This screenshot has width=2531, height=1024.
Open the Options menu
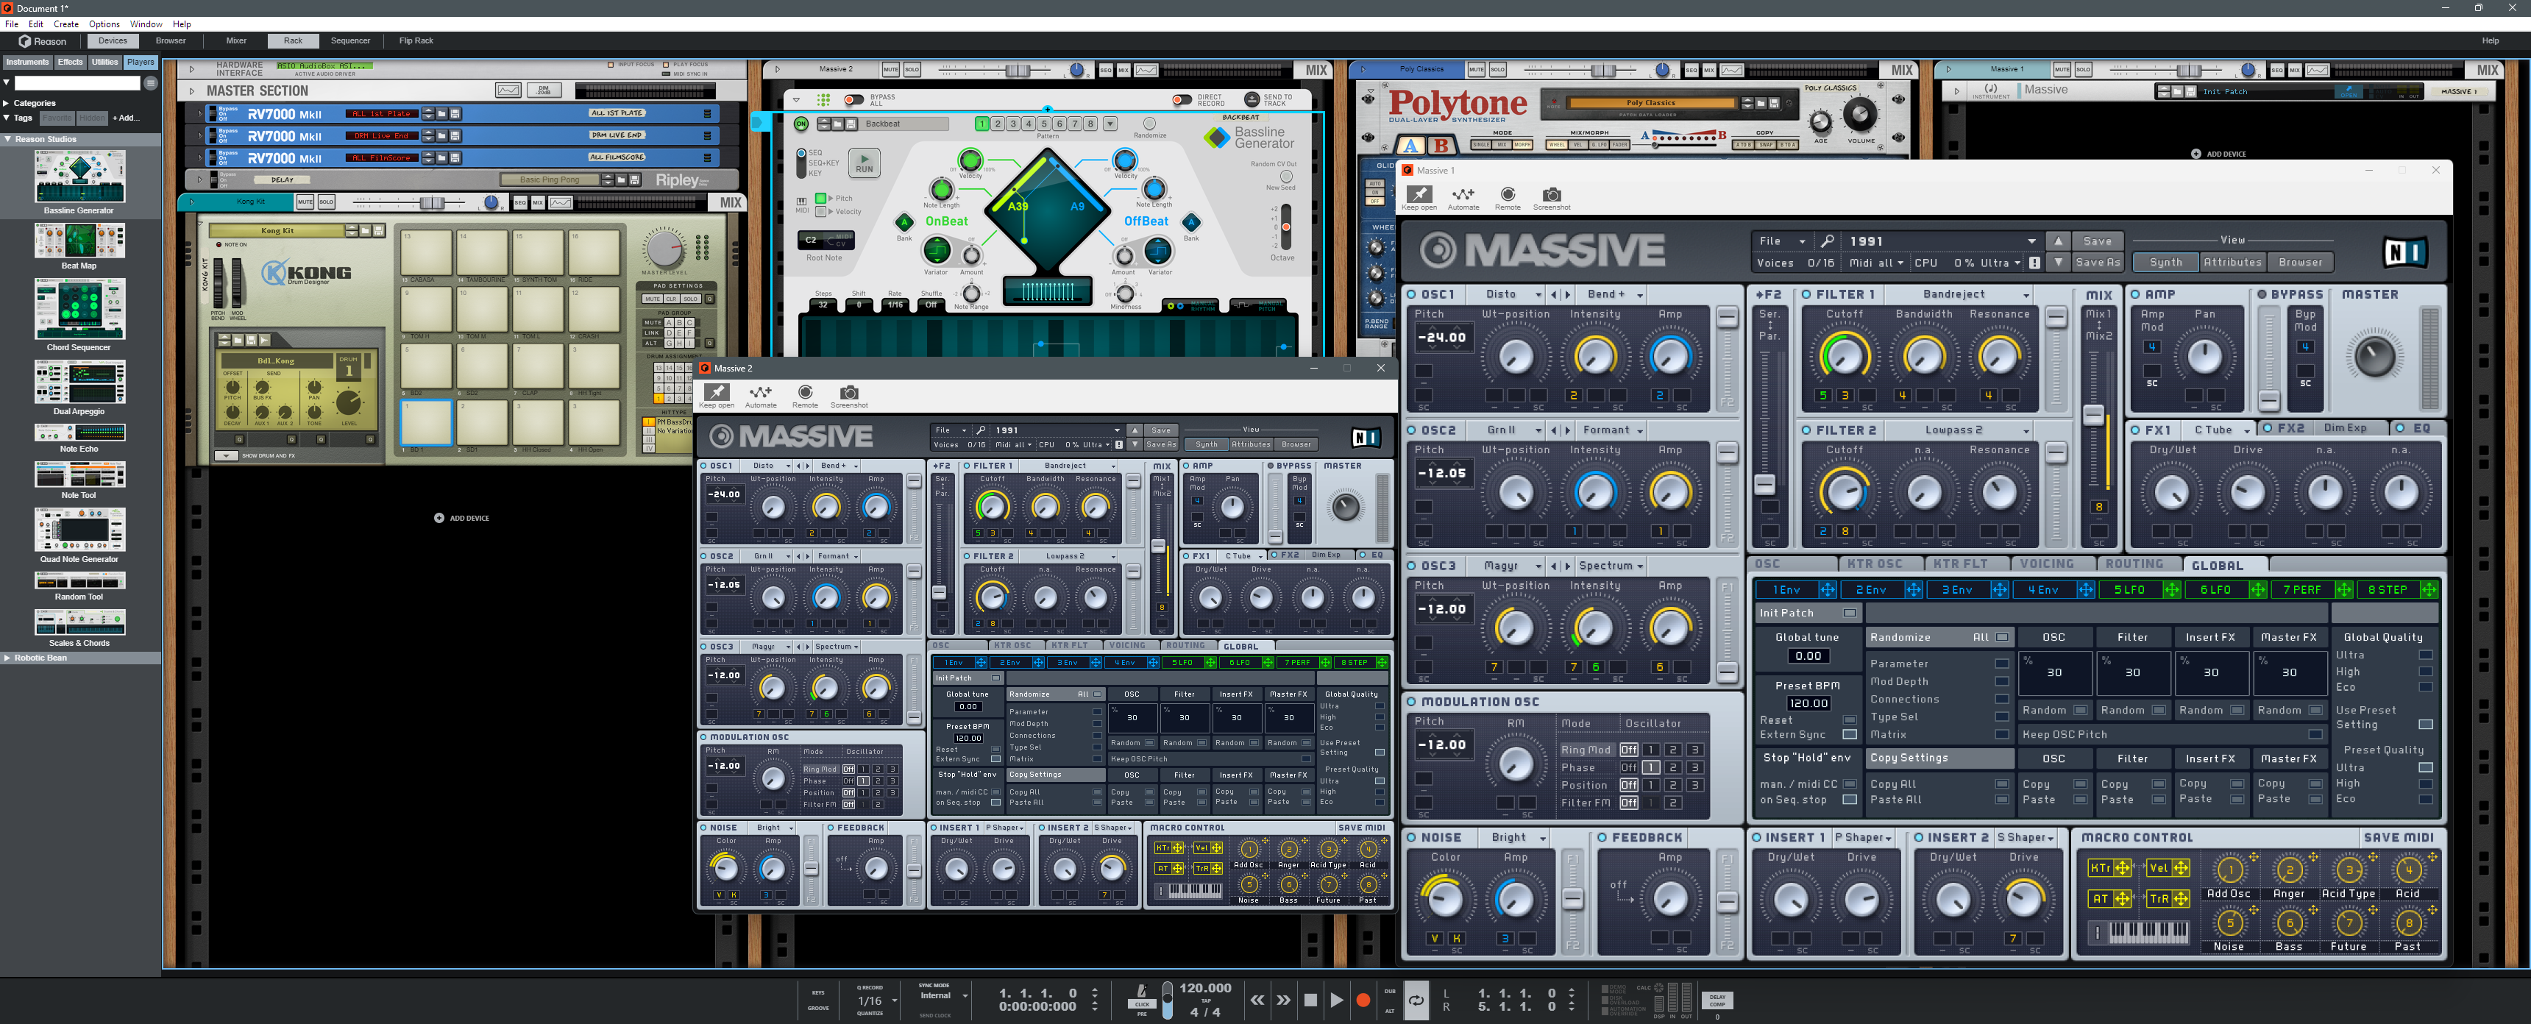tap(104, 24)
